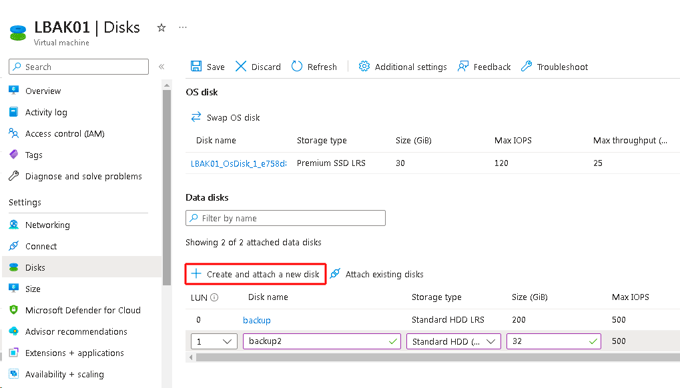Click the Max throughput column header
Image resolution: width=680 pixels, height=388 pixels.
(x=630, y=140)
